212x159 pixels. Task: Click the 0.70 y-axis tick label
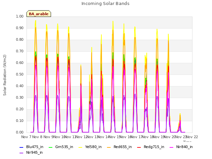click(20, 51)
